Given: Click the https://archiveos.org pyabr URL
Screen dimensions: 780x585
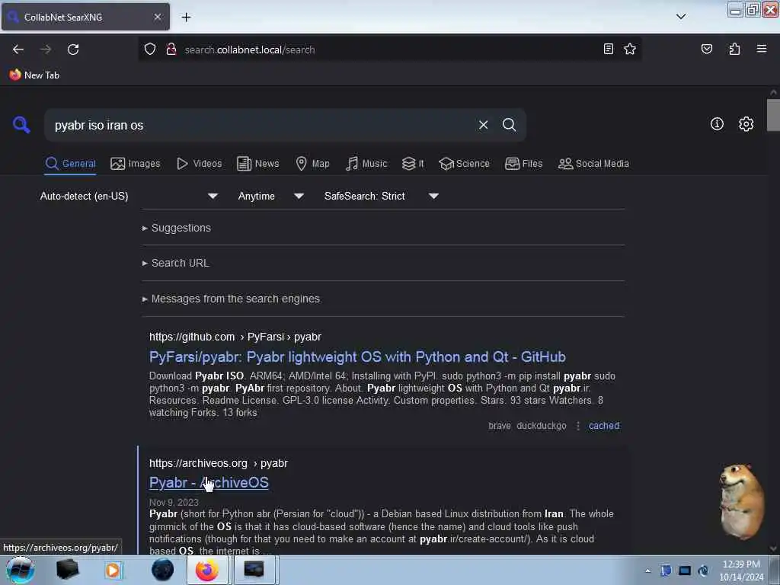Looking at the screenshot, I should click(219, 463).
